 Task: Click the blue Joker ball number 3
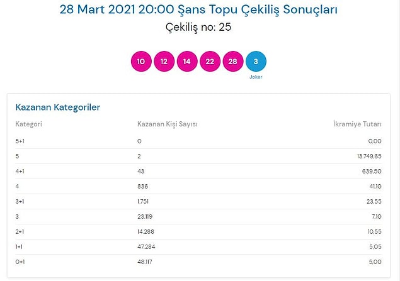pos(256,62)
